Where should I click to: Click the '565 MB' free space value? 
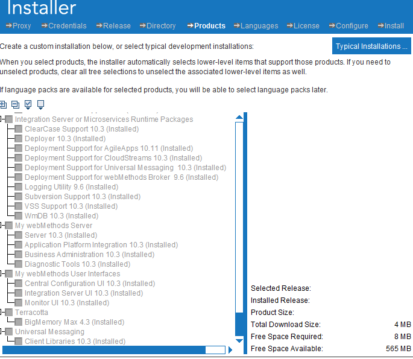(399, 349)
